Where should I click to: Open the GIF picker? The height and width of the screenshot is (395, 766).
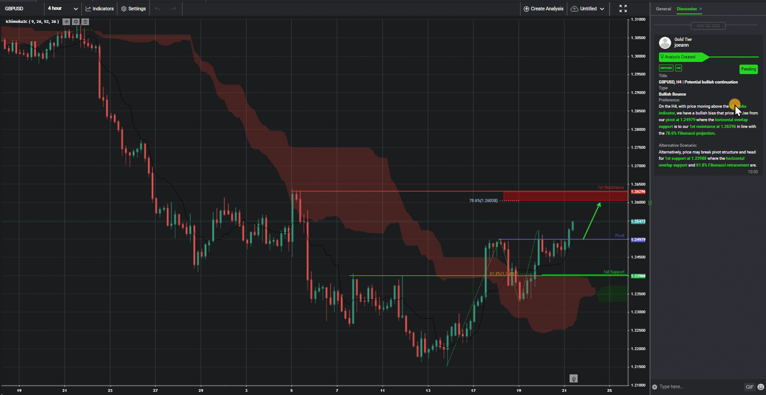[x=749, y=387]
